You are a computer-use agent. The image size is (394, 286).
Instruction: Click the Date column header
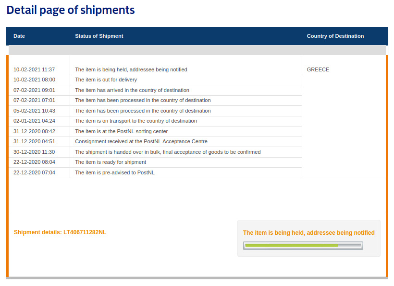coord(19,36)
